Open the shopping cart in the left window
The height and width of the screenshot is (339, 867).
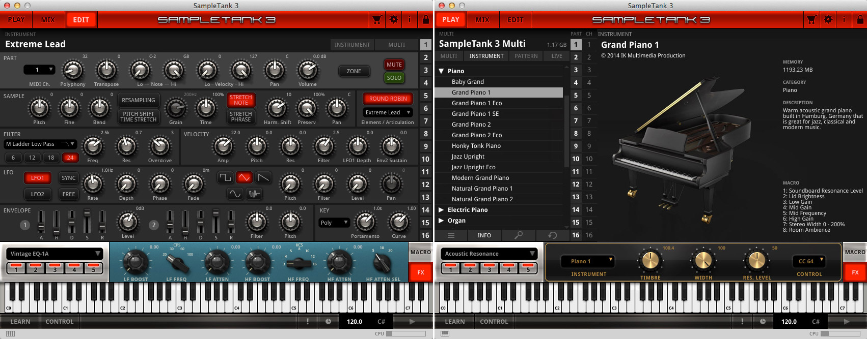point(377,20)
